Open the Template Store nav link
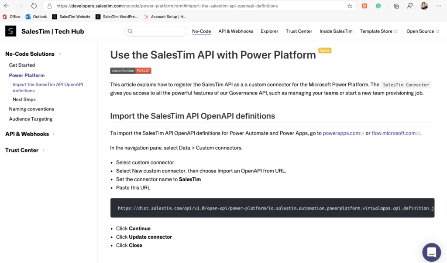This screenshot has width=447, height=263. tap(378, 31)
